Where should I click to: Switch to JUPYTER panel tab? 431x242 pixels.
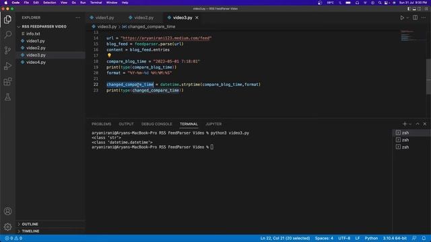(213, 124)
